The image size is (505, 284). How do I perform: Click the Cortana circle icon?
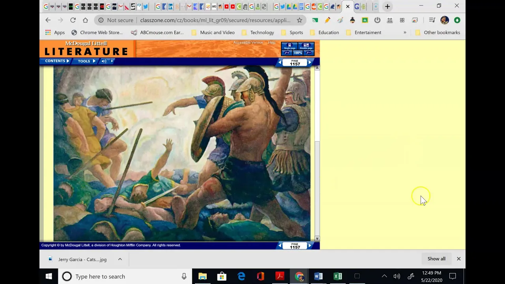[x=67, y=277]
